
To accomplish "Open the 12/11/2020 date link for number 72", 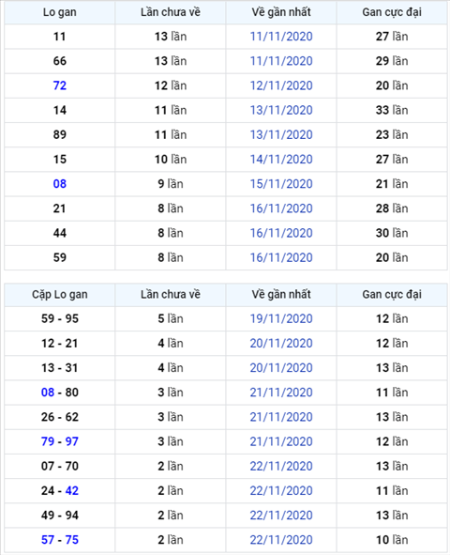I will [x=281, y=85].
